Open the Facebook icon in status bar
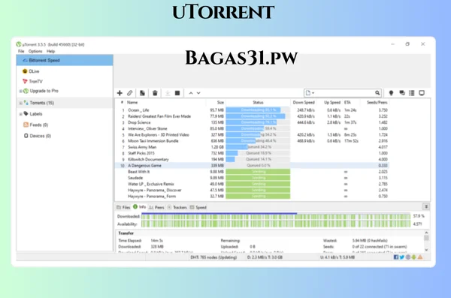 tap(396, 257)
